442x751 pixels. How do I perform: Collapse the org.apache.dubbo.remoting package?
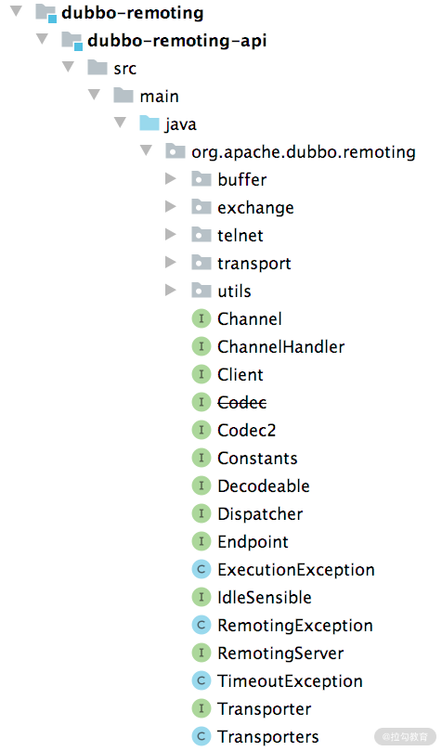pyautogui.click(x=146, y=151)
